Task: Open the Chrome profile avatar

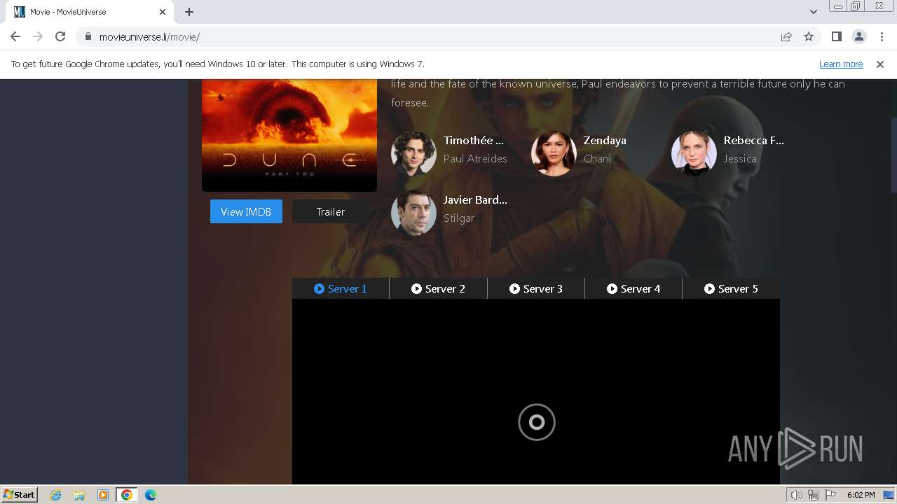Action: click(x=858, y=36)
